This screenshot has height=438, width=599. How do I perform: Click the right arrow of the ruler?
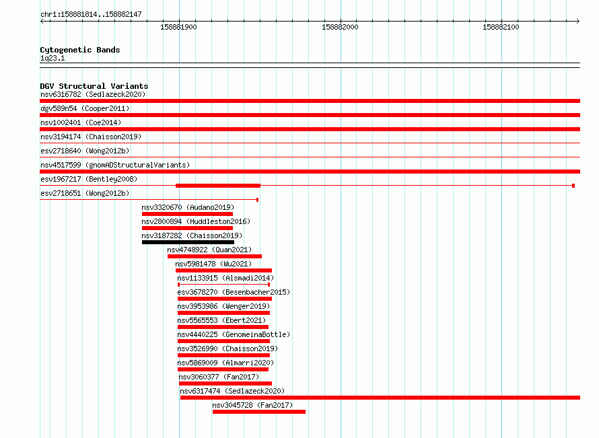(x=578, y=21)
